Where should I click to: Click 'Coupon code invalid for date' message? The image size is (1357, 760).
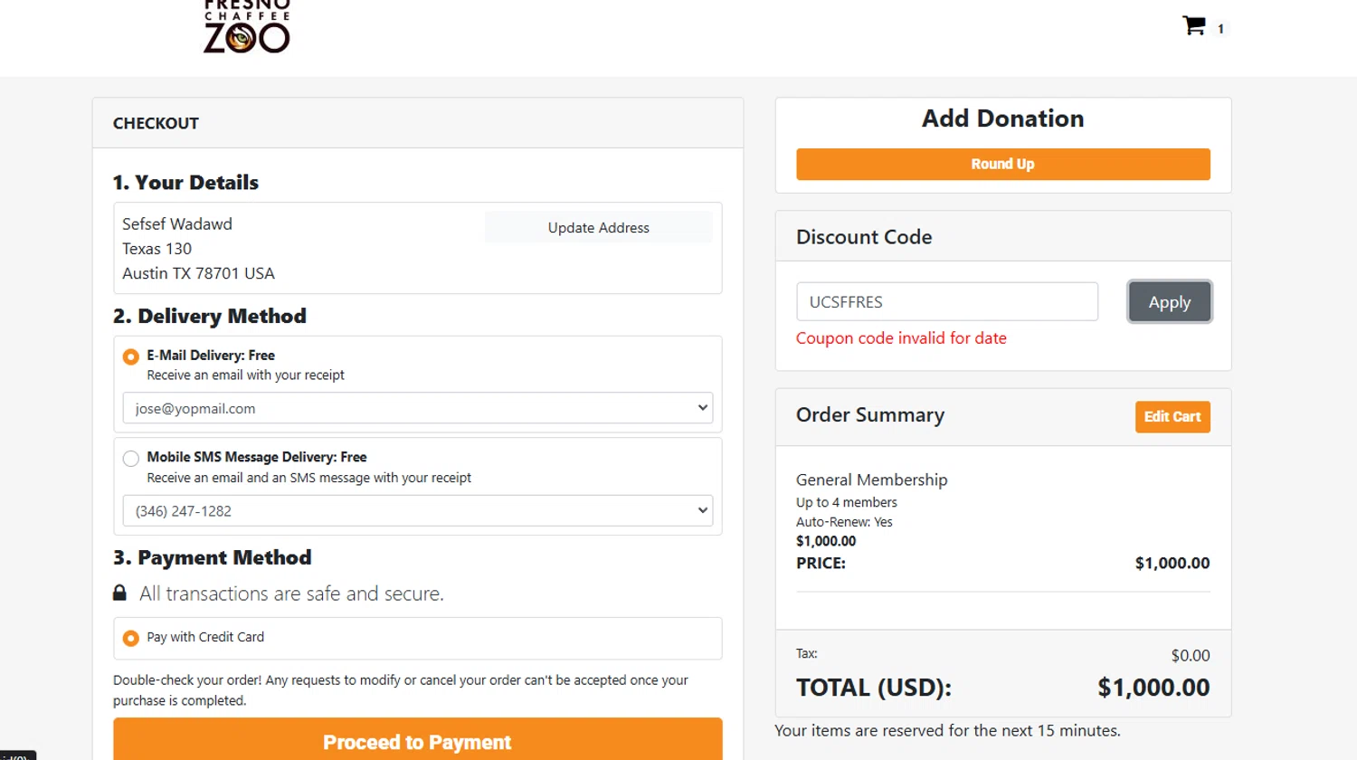point(901,337)
